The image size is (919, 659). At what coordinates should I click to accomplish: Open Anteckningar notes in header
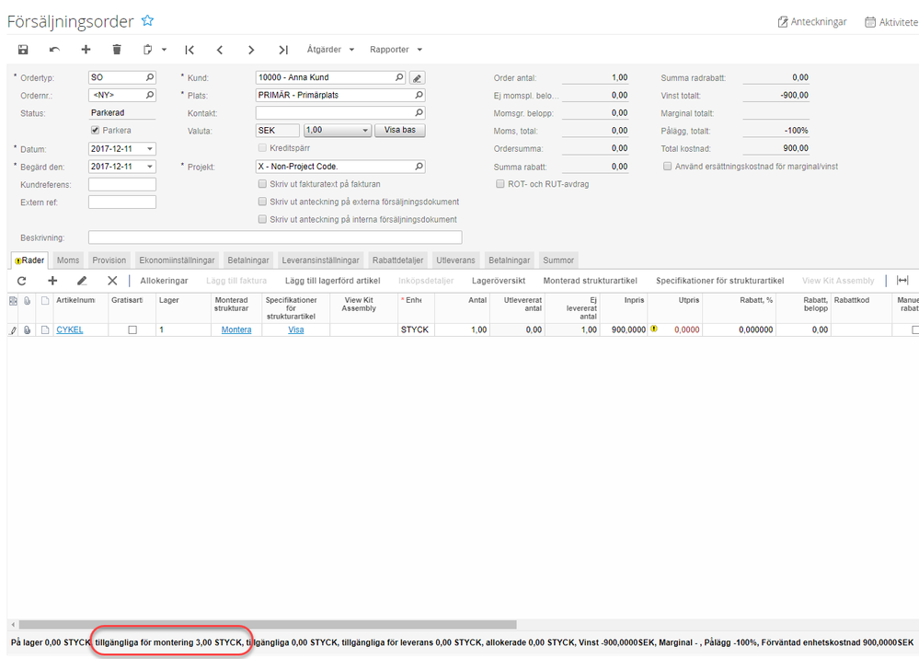pos(811,22)
